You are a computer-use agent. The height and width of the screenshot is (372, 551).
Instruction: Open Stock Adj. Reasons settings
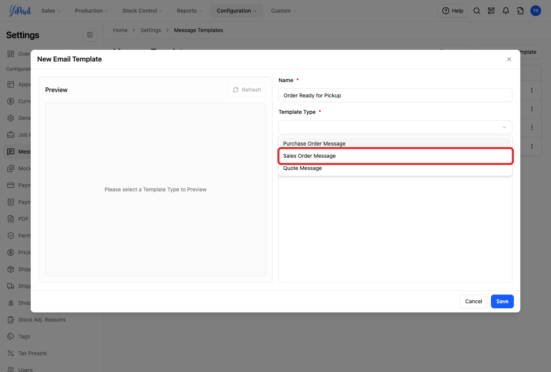(x=42, y=320)
